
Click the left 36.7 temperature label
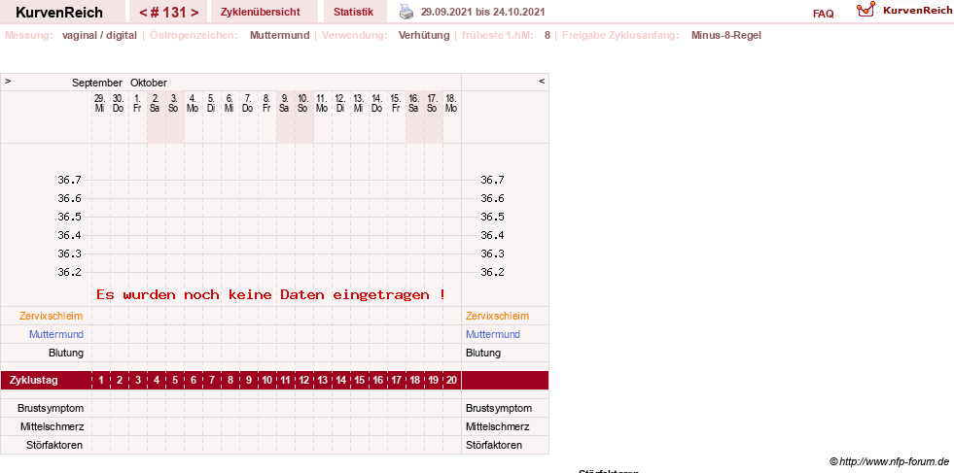(69, 180)
